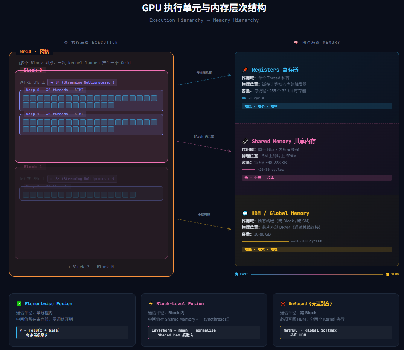Click the LayerNorm = mean → normalize code box
404x350 pixels.
click(204, 332)
